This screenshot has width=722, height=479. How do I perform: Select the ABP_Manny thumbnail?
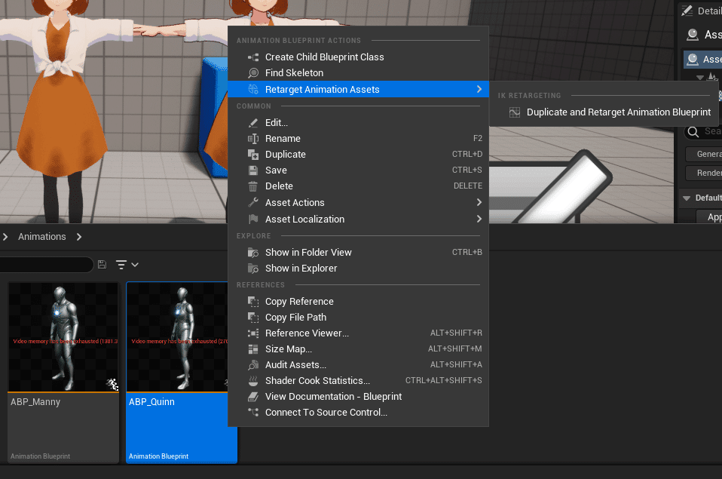pos(63,336)
